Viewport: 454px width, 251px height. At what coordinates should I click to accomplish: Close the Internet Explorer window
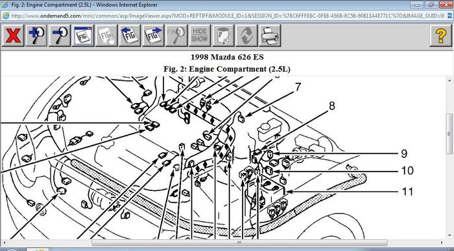tap(446, 5)
